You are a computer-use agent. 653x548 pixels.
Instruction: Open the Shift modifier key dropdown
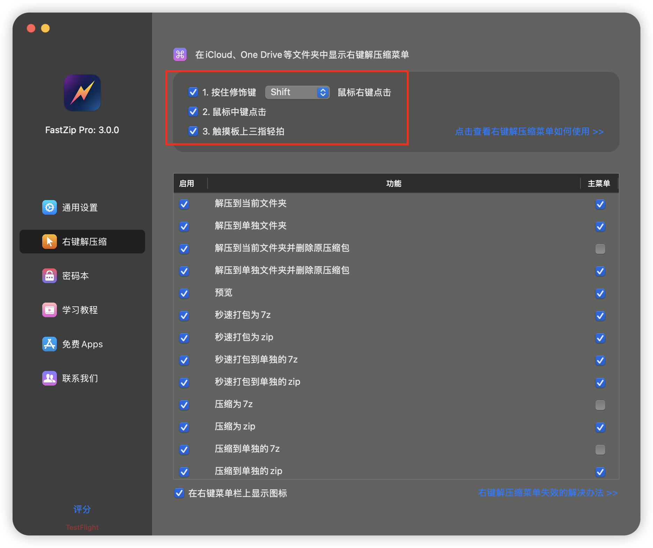(x=297, y=92)
